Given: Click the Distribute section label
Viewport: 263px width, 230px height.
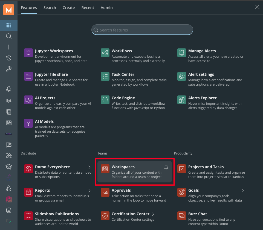Looking at the screenshot, I should (28, 153).
